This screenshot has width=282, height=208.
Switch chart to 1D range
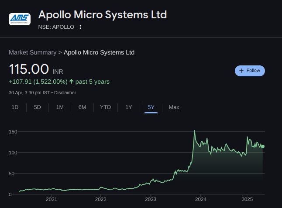(x=15, y=107)
